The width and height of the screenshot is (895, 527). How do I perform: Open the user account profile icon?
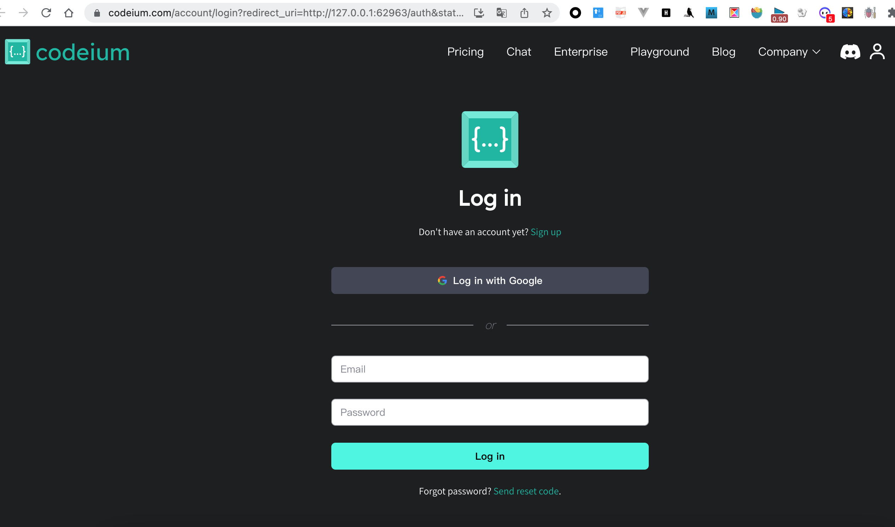pos(877,51)
